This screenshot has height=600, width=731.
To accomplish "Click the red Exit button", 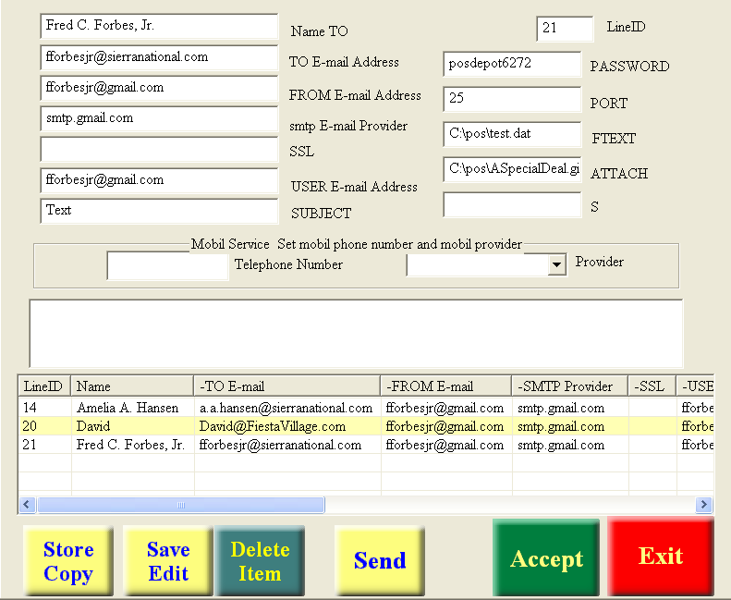I will point(661,557).
